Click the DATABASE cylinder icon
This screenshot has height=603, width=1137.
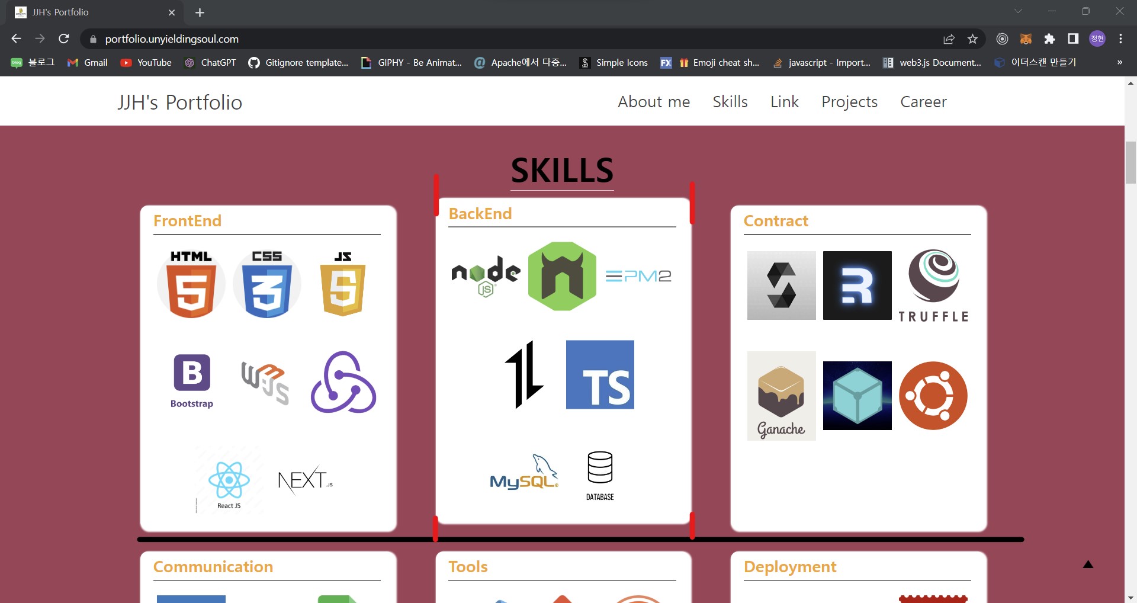point(600,476)
